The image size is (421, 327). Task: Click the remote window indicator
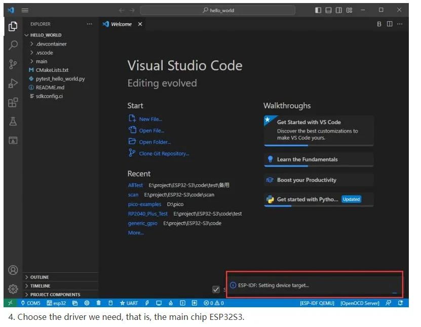tap(10, 303)
